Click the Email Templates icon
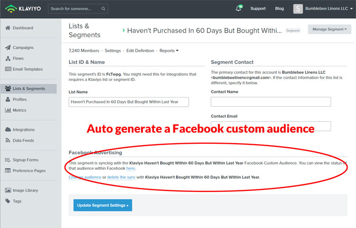 pyautogui.click(x=8, y=69)
